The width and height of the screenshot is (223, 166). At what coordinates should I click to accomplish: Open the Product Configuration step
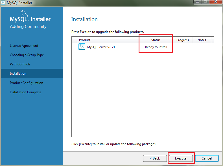27,83
